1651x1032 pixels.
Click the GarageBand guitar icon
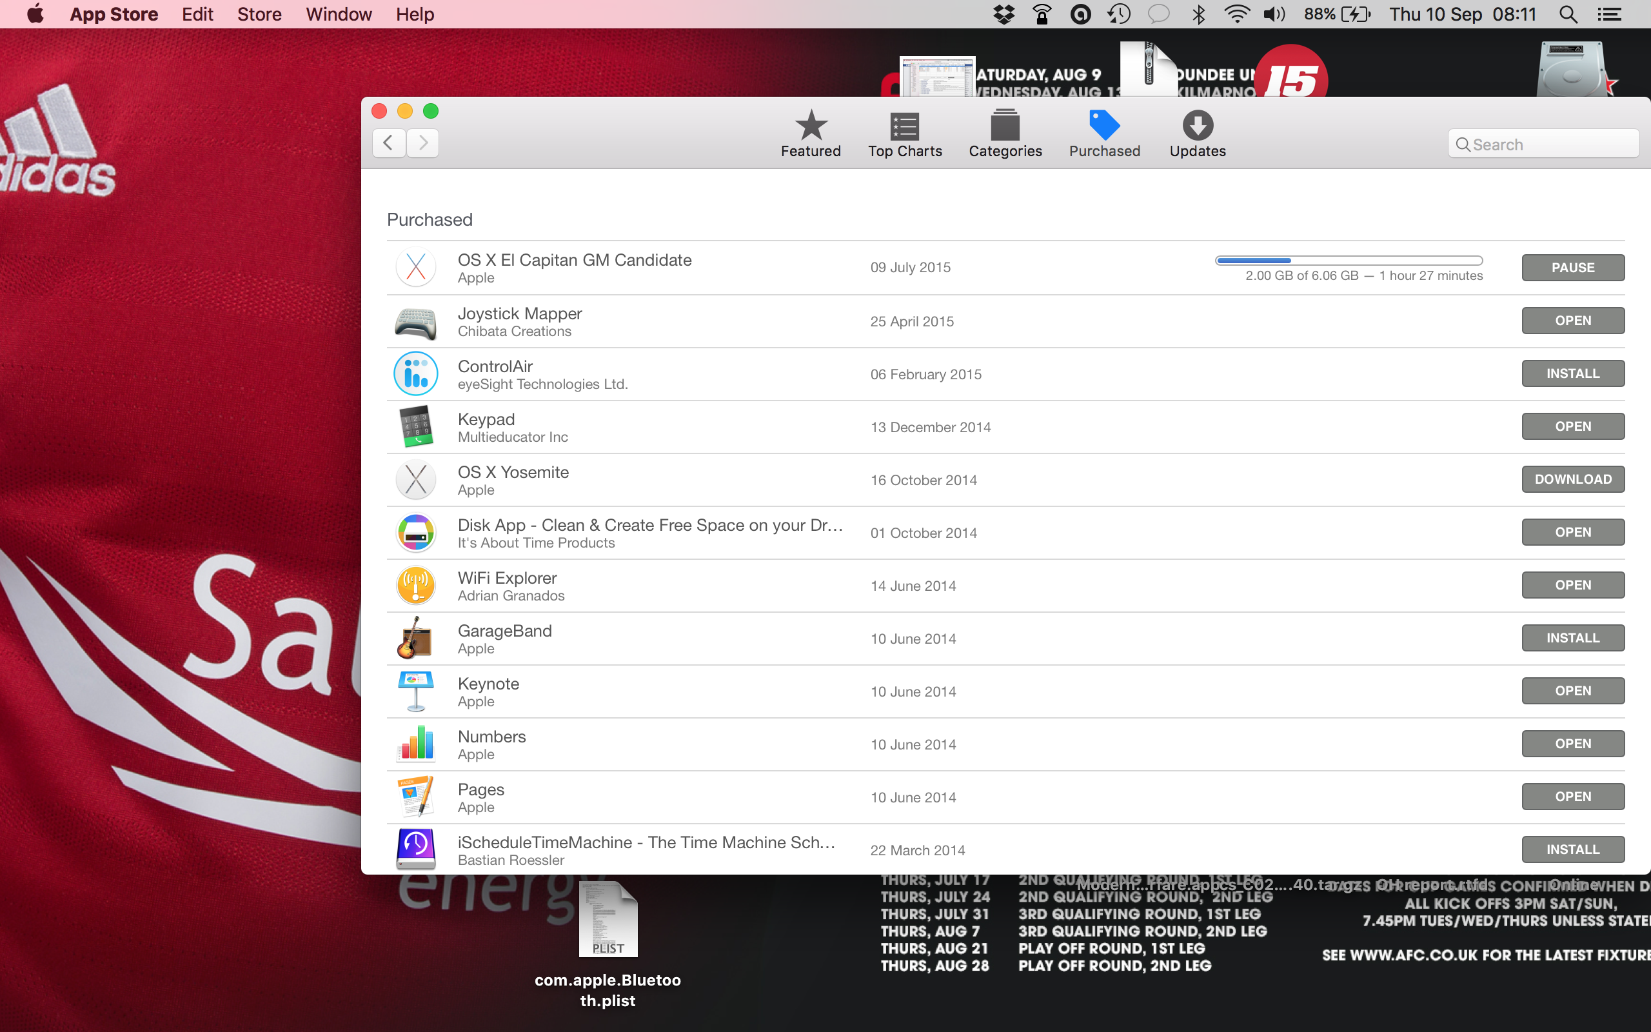point(414,637)
